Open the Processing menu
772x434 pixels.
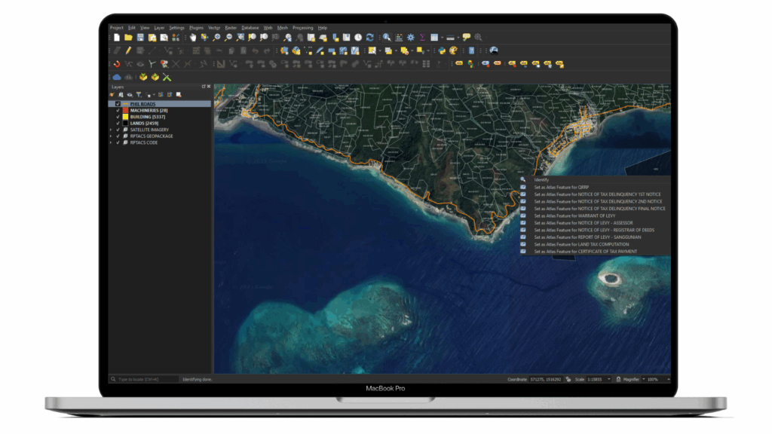[302, 27]
